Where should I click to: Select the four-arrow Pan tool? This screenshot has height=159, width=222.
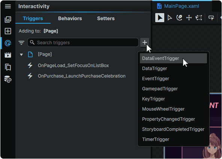[x=189, y=18]
